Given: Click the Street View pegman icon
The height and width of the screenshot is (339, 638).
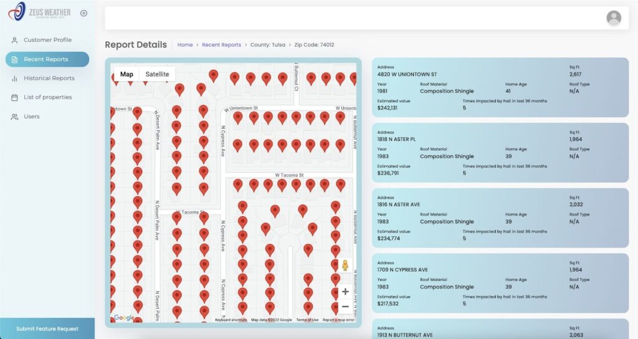Looking at the screenshot, I should 345,266.
